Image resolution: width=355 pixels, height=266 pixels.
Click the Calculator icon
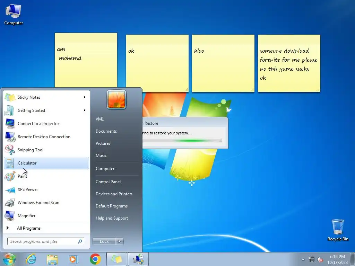tap(10, 163)
